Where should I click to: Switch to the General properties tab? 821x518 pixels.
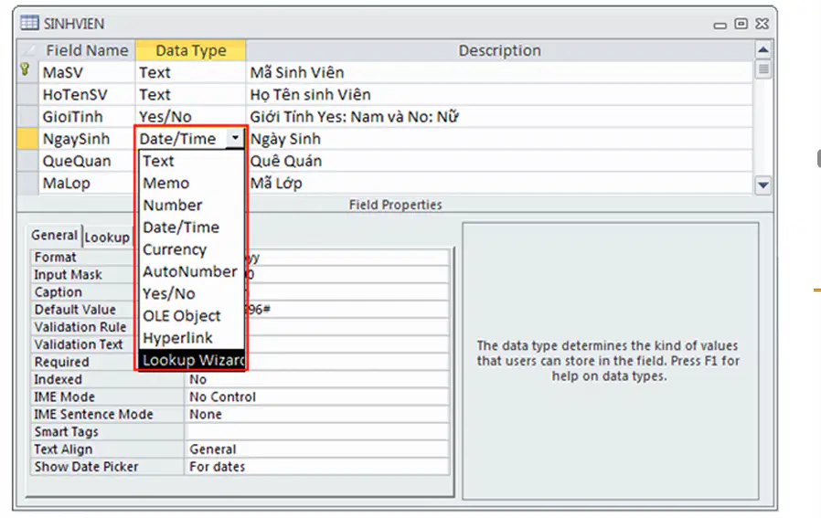(55, 236)
